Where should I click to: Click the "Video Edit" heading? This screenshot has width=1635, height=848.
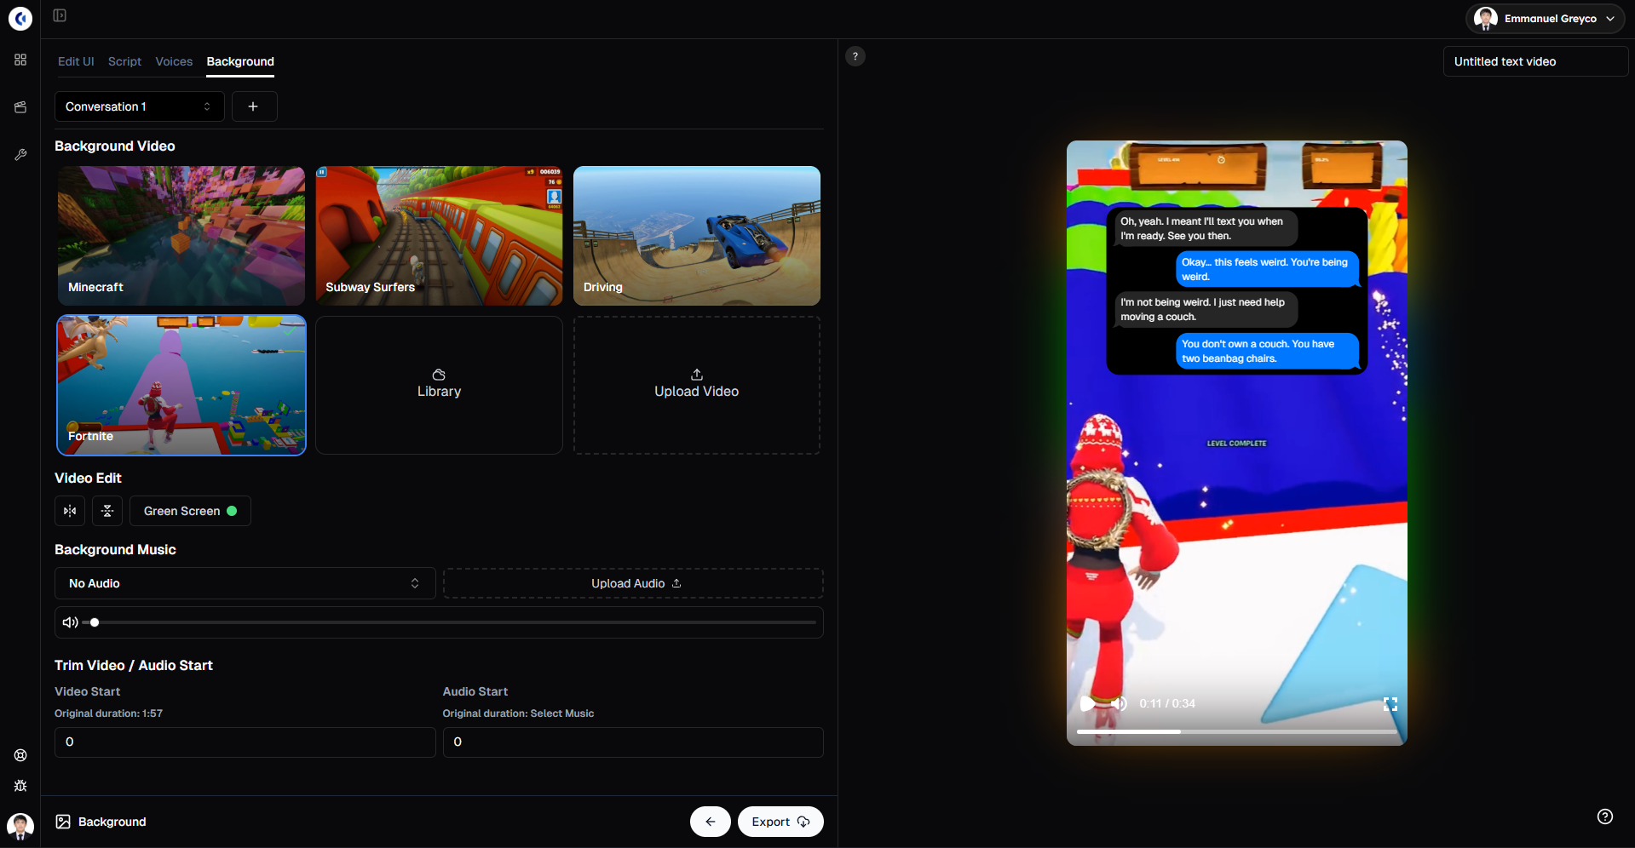pos(88,478)
